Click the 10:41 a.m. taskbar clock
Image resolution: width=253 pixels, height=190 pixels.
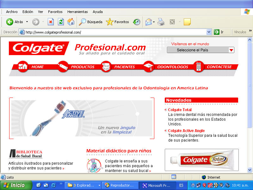pyautogui.click(x=240, y=185)
